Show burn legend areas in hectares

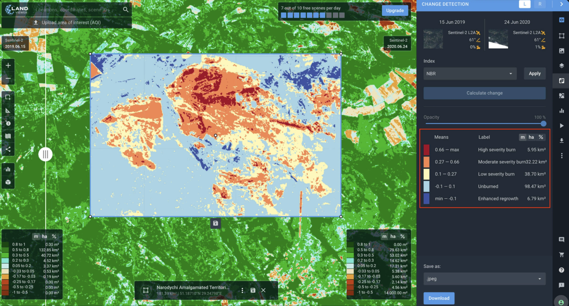click(x=531, y=137)
